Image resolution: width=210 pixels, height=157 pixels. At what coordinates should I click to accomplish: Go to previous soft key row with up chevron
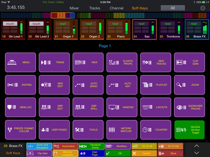197,146
